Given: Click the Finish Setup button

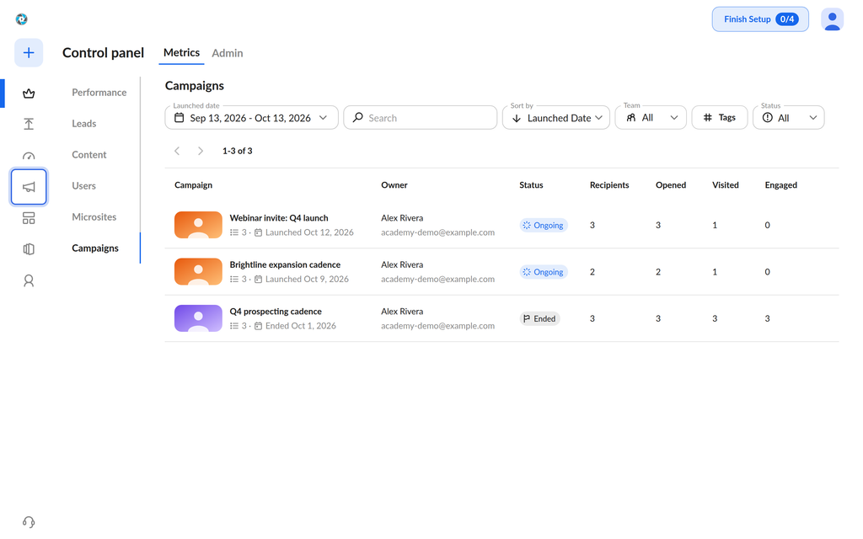Looking at the screenshot, I should tap(760, 19).
